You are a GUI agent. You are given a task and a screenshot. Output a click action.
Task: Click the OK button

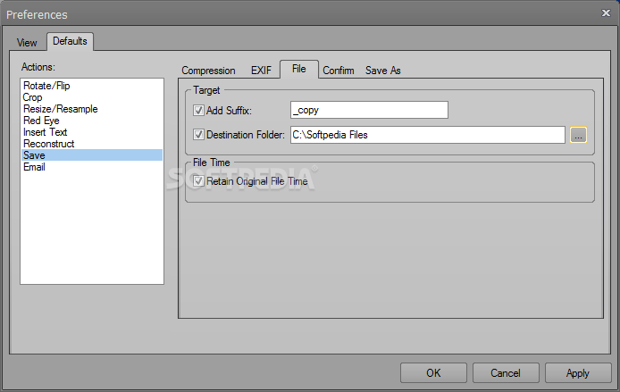click(x=433, y=373)
